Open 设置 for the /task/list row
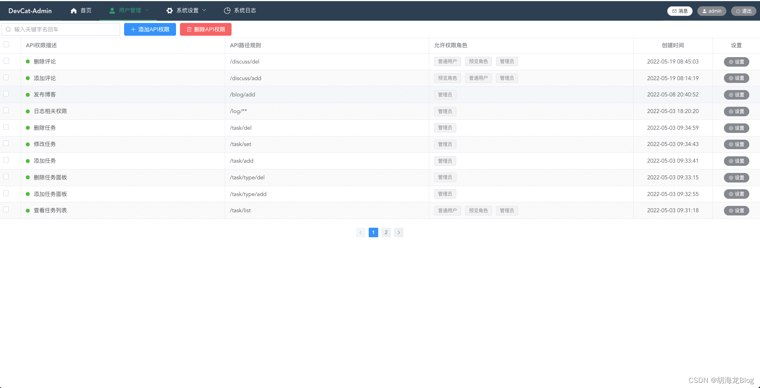This screenshot has width=760, height=388. (x=736, y=211)
